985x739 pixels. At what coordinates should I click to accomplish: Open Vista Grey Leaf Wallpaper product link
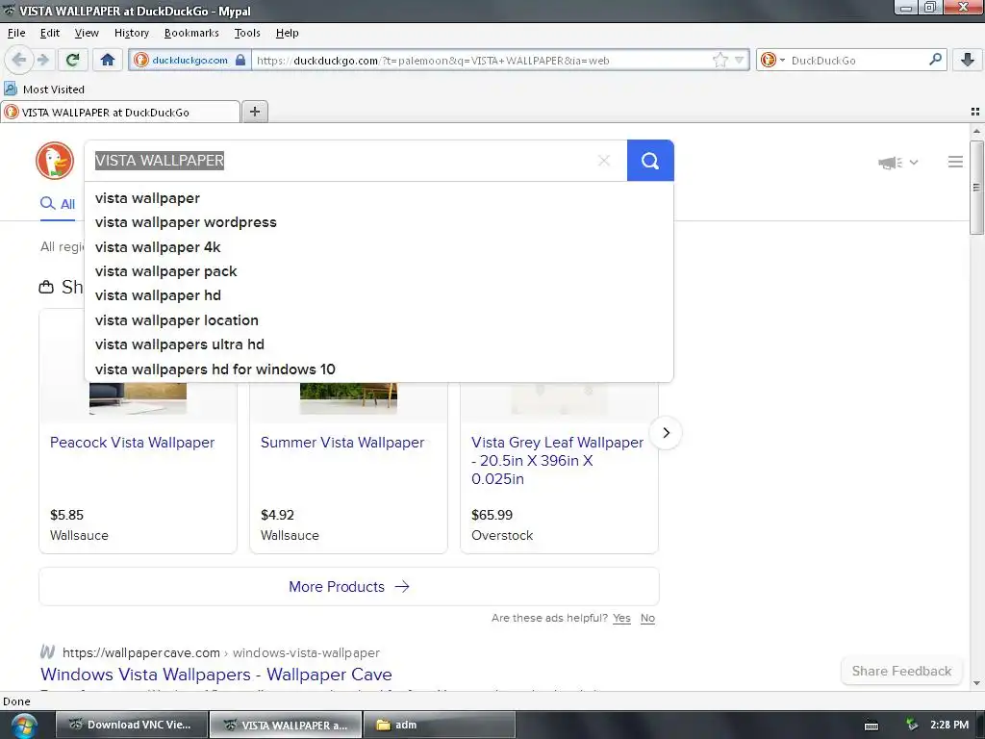coord(557,461)
